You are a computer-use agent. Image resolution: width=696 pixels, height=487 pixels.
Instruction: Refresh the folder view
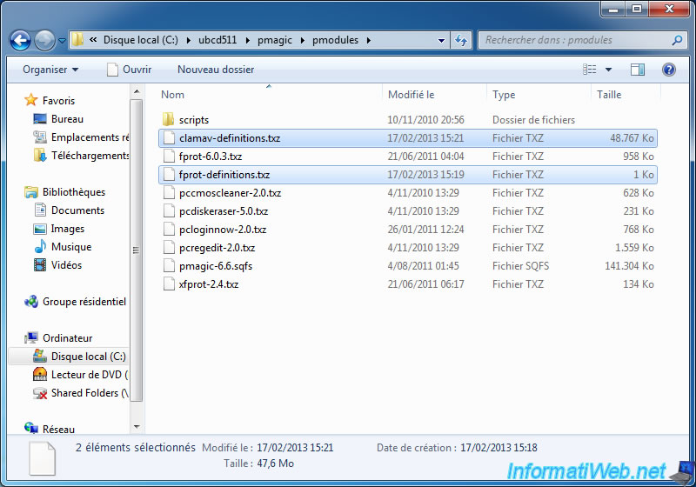[461, 40]
